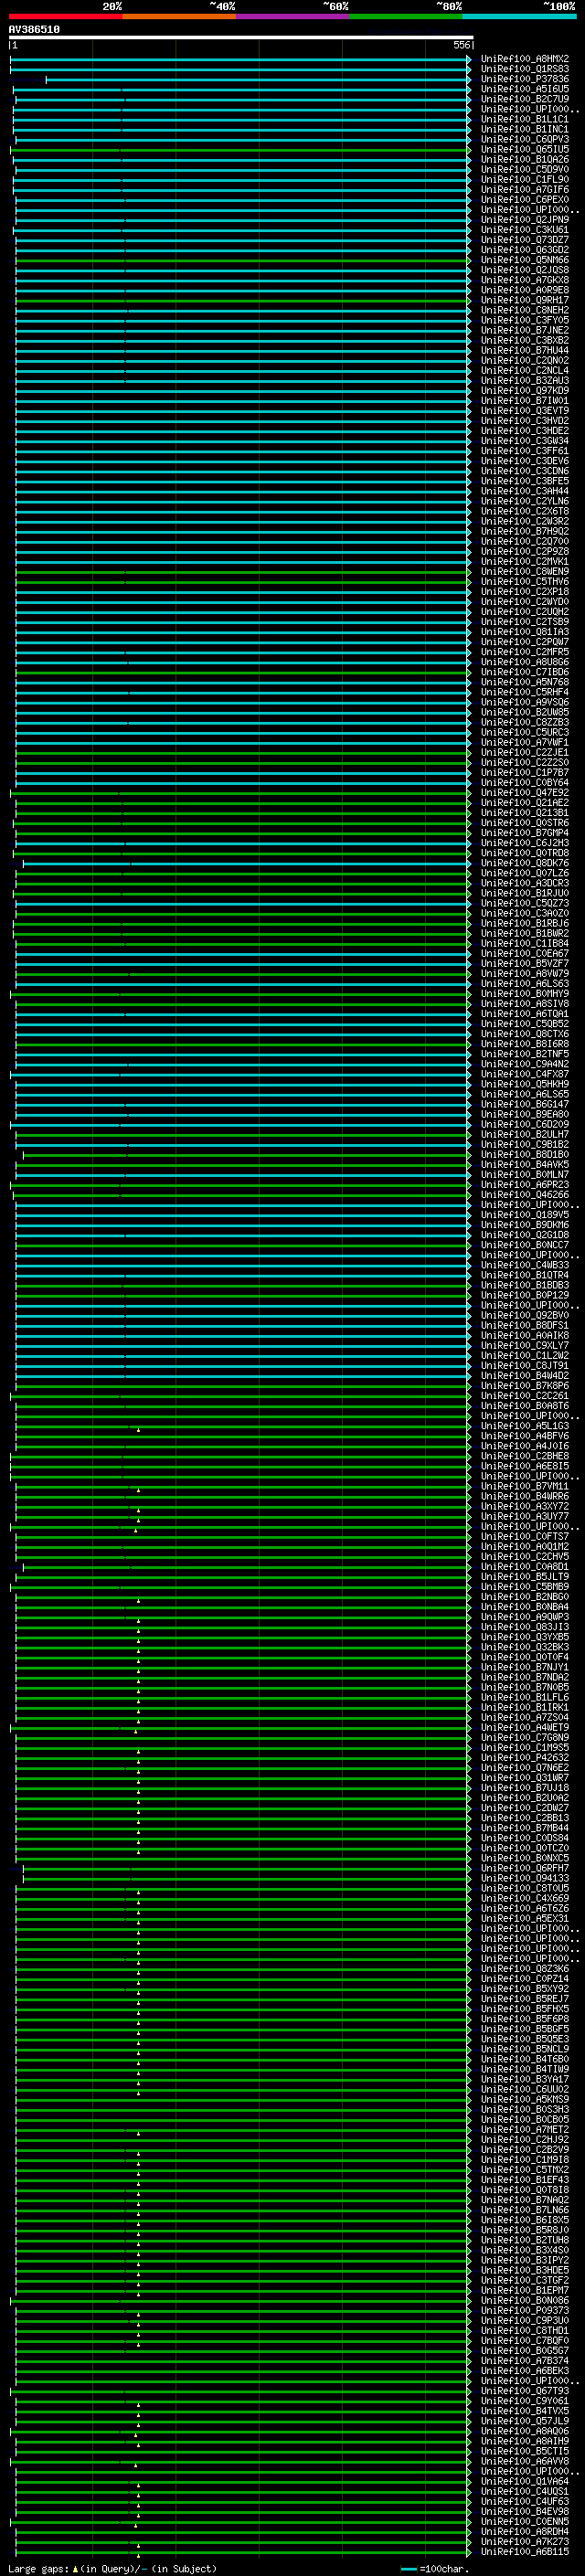
Task: Click the cyan 100char scale bar legend
Action: (408, 2569)
